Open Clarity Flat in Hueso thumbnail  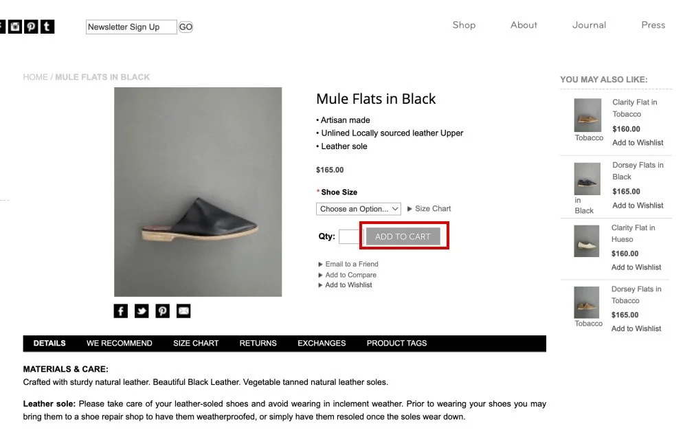pyautogui.click(x=586, y=241)
